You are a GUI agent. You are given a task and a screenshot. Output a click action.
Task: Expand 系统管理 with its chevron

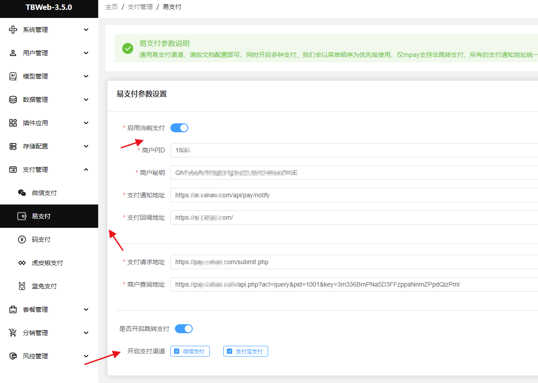pos(87,30)
